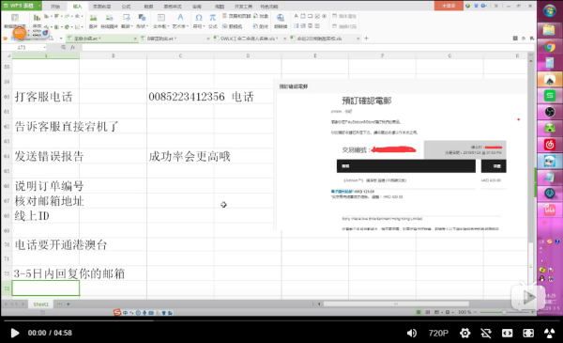
Task: Select the cell with 线上ID
Action: [46, 215]
